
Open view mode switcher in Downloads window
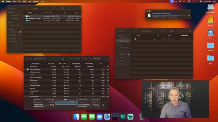163,31
